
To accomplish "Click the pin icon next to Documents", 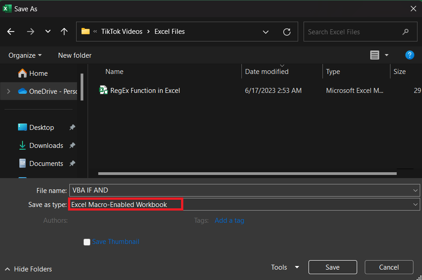I will point(72,163).
